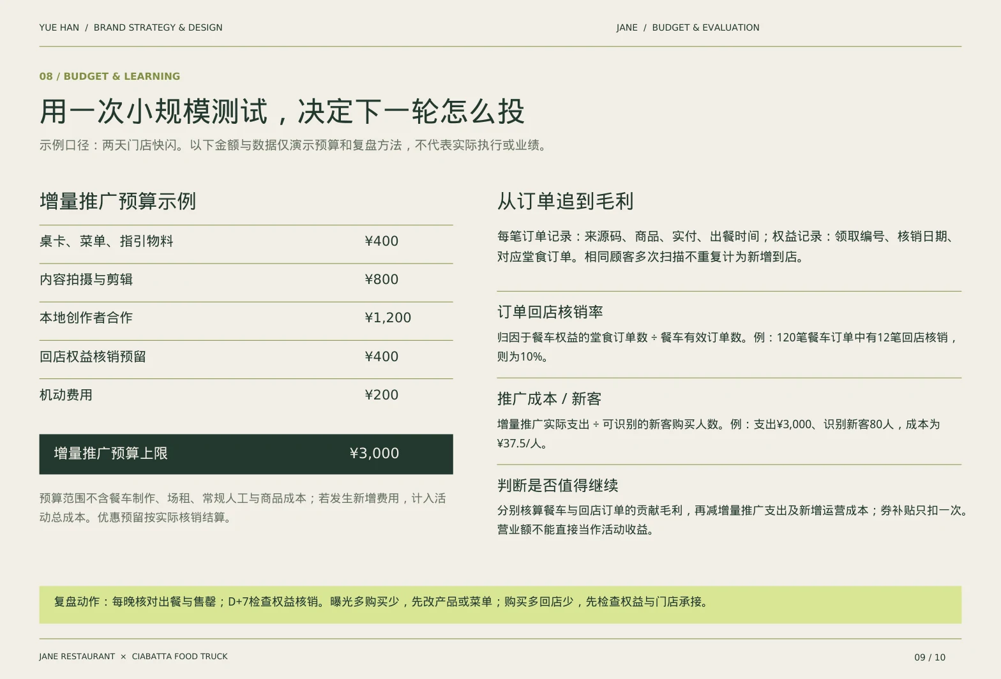Select the subheading '判断是否值得继续'
Image resolution: width=1001 pixels, height=679 pixels.
coord(557,486)
